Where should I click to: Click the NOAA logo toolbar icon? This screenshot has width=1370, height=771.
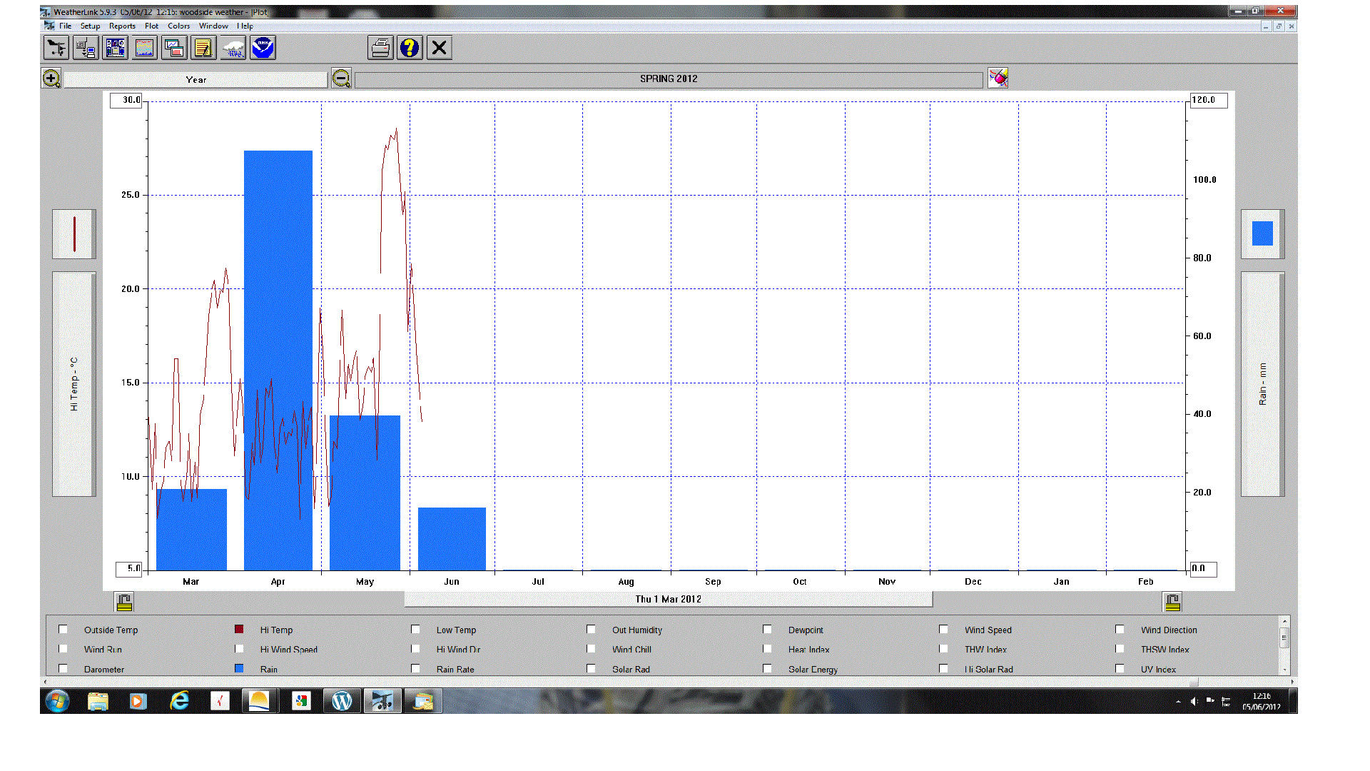point(263,49)
